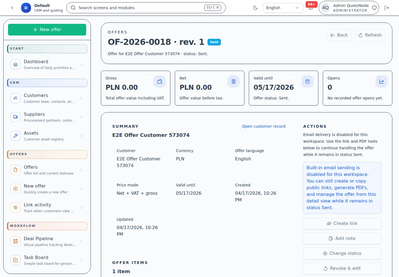
Task: Refresh the offer view
Action: click(370, 35)
